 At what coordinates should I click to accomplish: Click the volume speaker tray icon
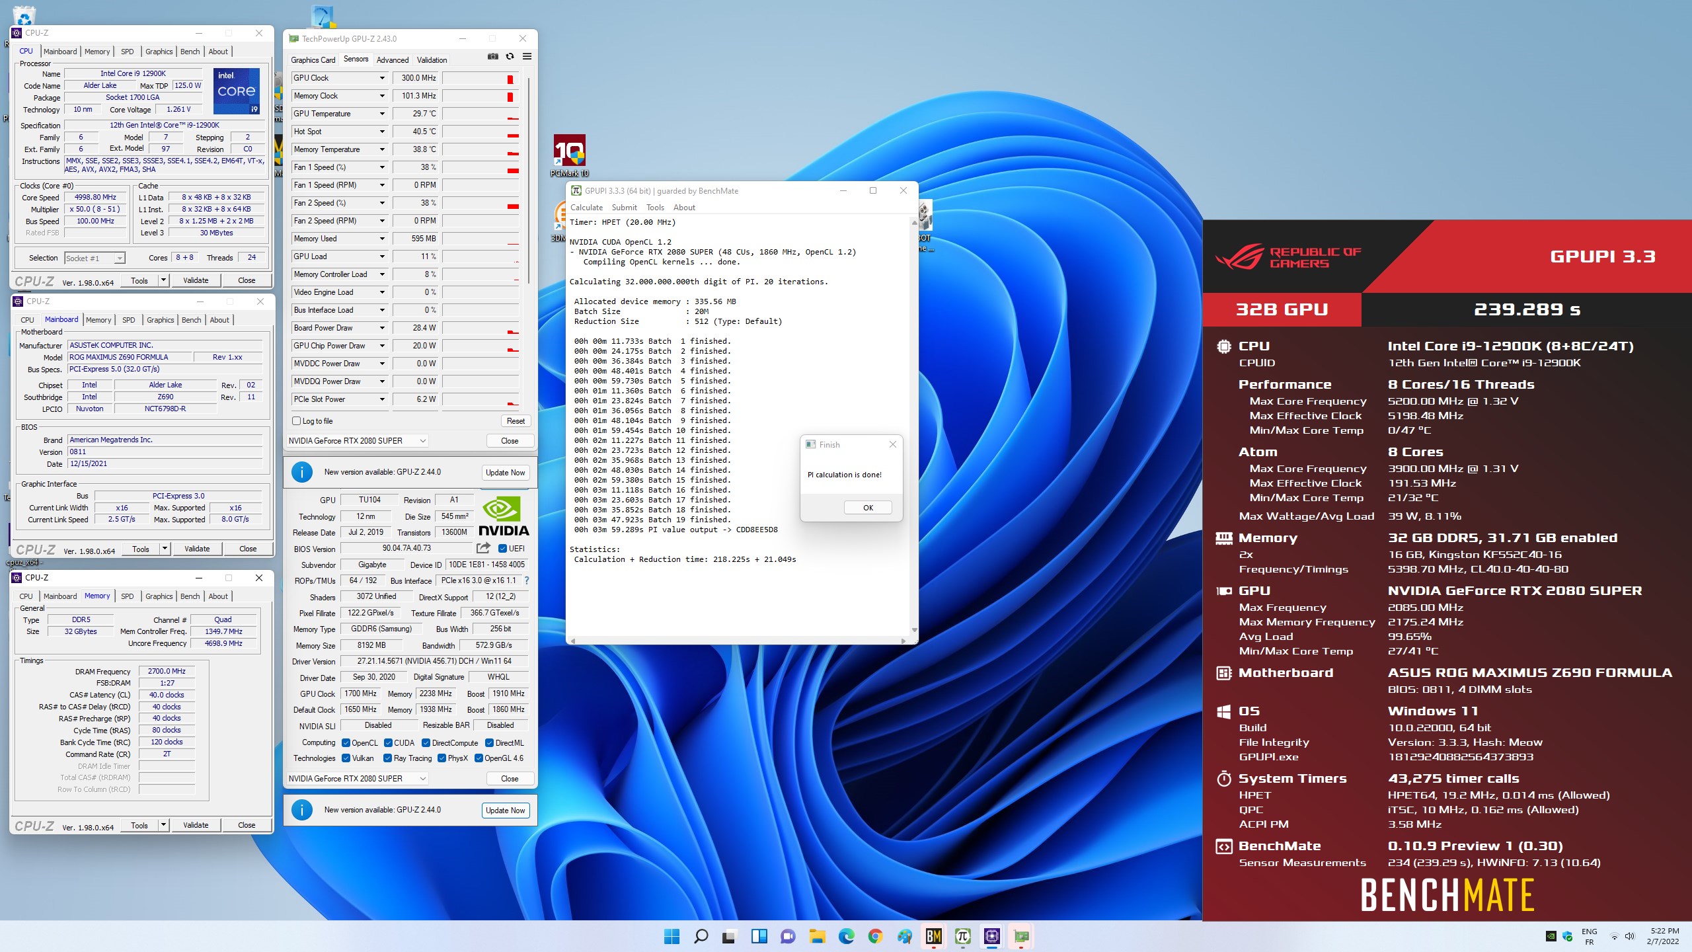pos(1629,936)
